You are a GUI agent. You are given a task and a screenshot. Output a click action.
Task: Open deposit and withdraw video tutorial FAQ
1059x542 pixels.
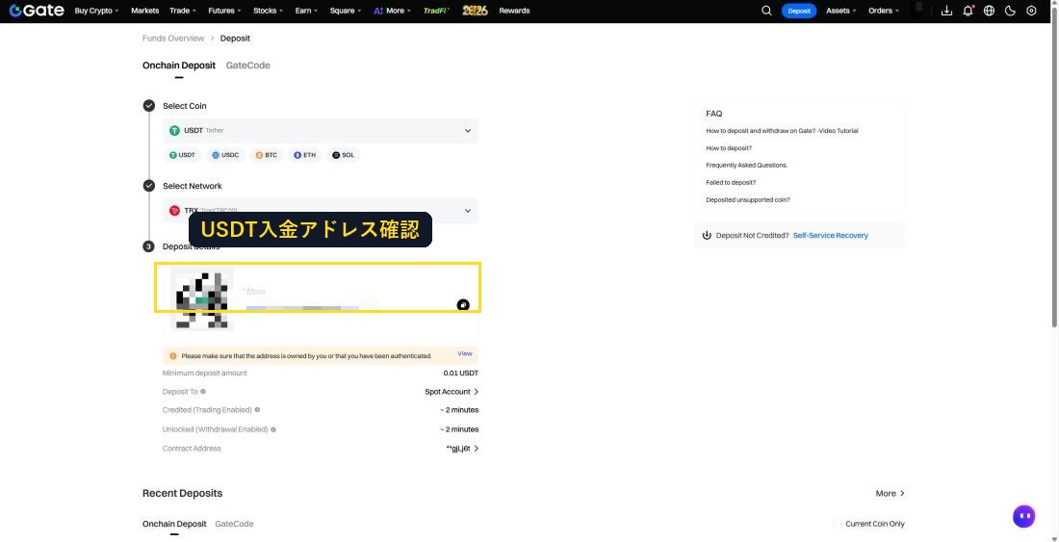(782, 131)
